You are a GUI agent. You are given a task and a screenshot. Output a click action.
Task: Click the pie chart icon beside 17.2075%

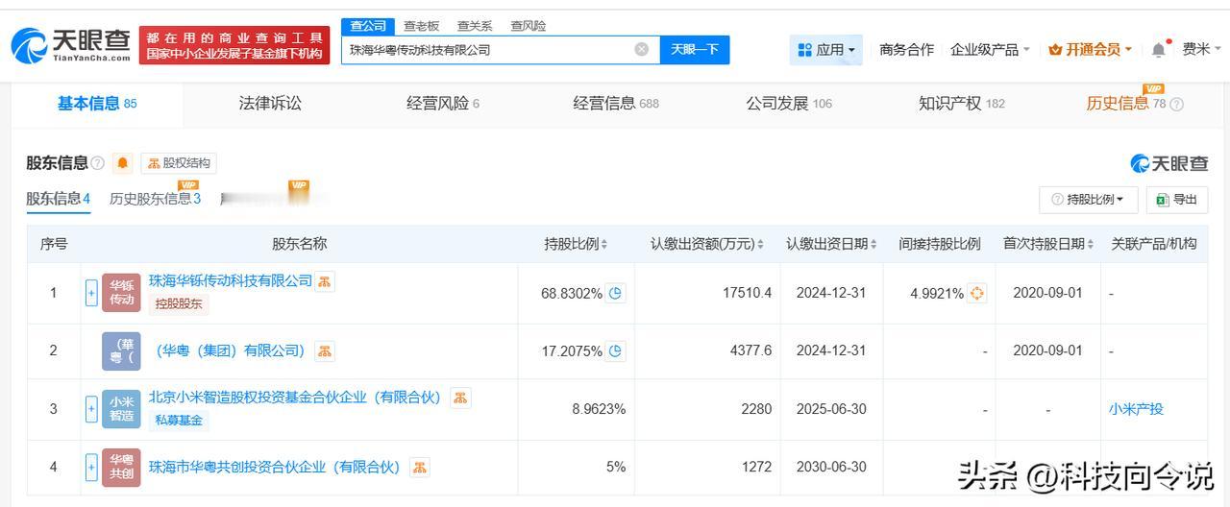pyautogui.click(x=616, y=351)
